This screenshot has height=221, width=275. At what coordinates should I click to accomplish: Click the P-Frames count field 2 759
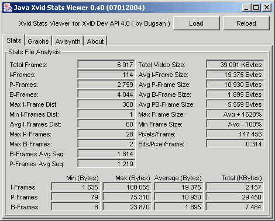coord(106,85)
